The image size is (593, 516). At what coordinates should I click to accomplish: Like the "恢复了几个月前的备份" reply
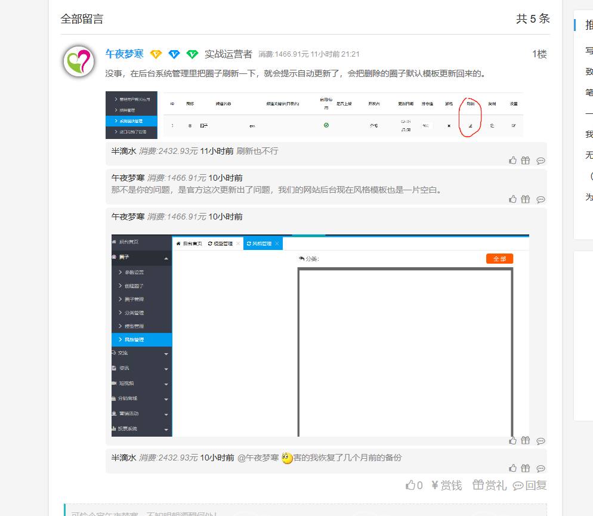[512, 468]
